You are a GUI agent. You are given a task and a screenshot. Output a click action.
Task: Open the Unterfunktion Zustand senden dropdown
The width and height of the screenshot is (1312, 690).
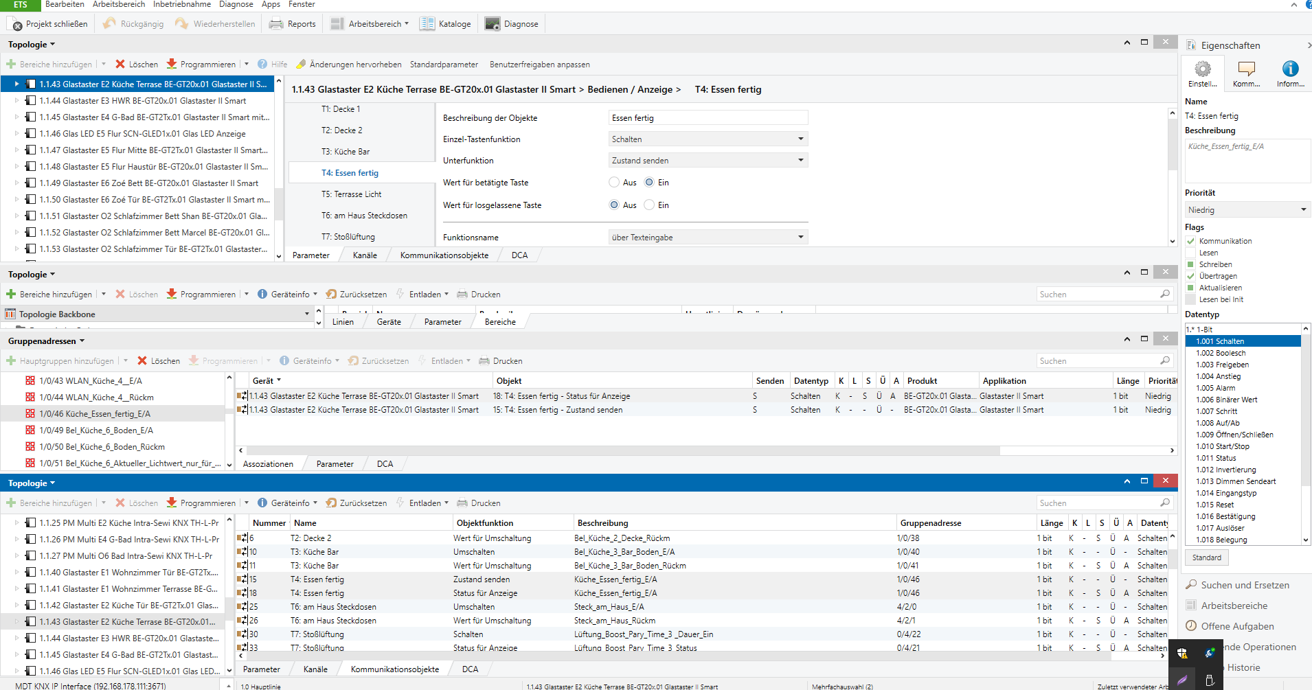point(708,160)
